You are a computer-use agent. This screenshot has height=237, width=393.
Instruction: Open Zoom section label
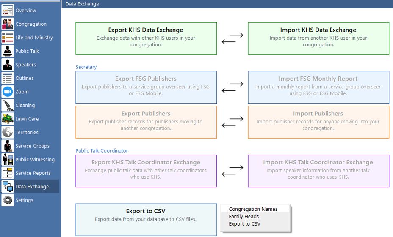point(22,92)
